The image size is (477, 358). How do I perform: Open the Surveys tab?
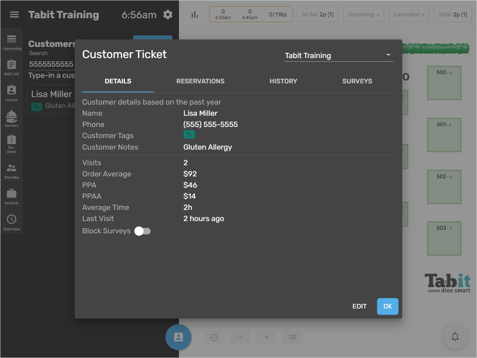coord(357,81)
